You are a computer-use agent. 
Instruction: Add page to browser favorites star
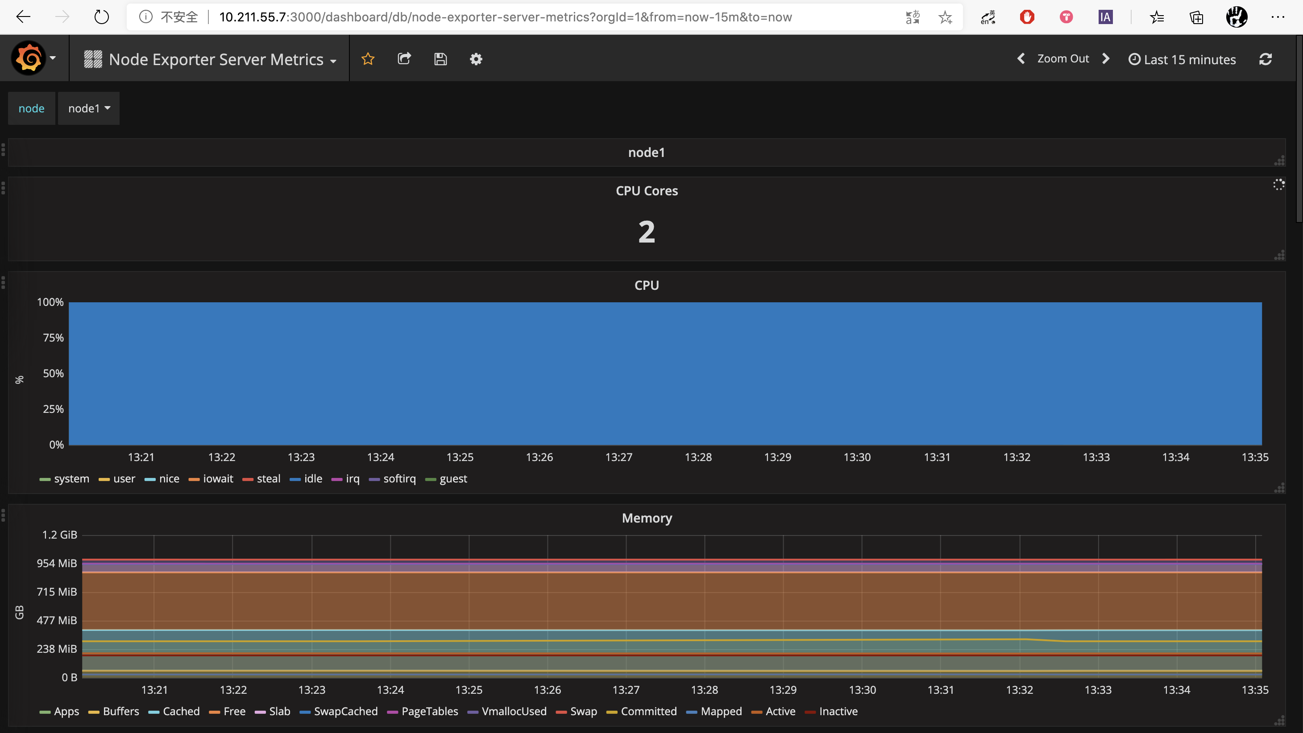point(945,17)
